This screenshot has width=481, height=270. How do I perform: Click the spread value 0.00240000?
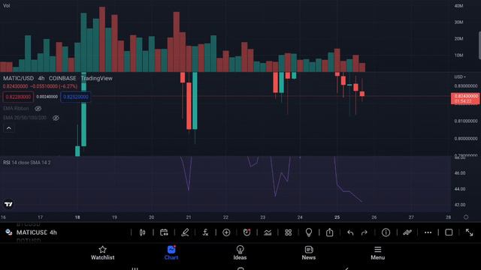click(x=47, y=97)
